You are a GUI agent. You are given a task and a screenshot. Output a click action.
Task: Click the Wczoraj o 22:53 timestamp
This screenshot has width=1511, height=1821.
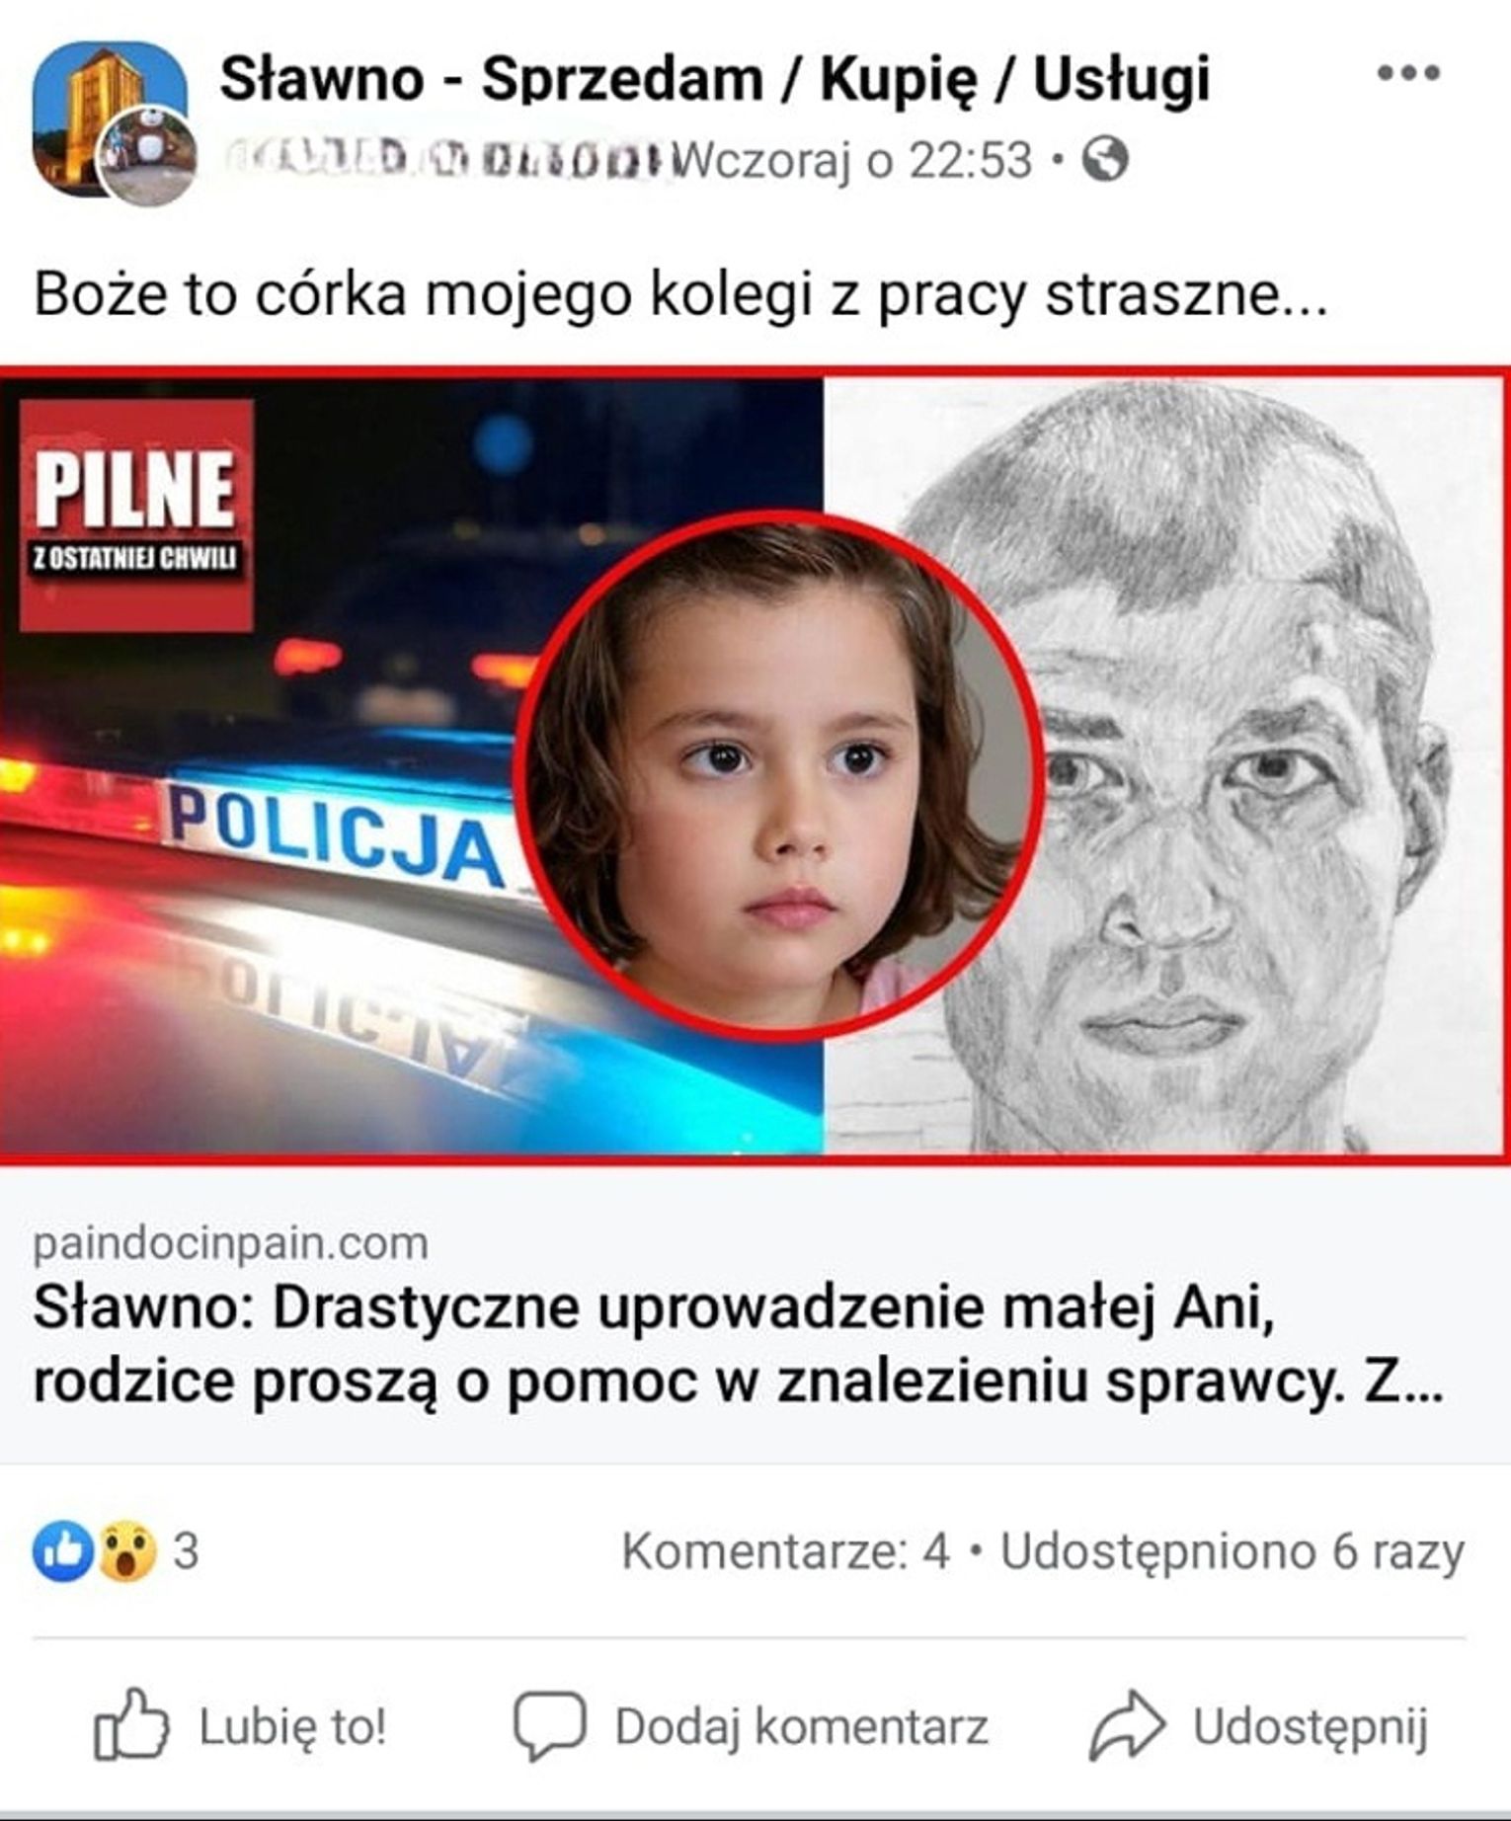pyautogui.click(x=856, y=160)
